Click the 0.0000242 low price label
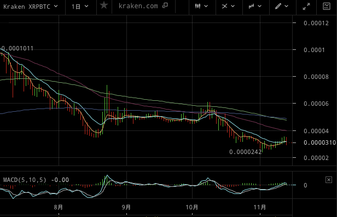 tap(246, 152)
